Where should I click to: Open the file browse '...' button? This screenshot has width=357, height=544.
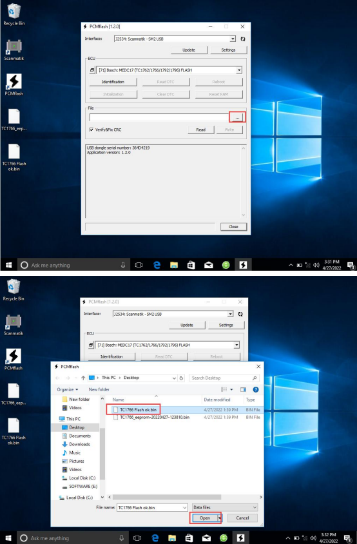point(237,118)
